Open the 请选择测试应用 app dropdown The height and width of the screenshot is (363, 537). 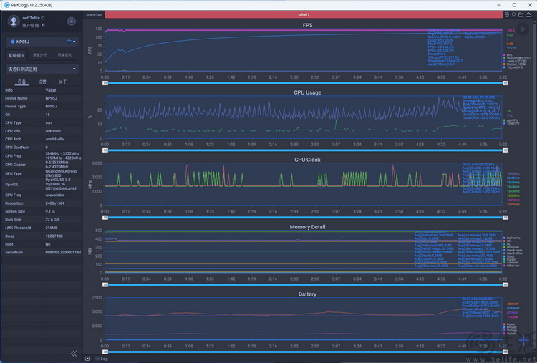(x=42, y=69)
